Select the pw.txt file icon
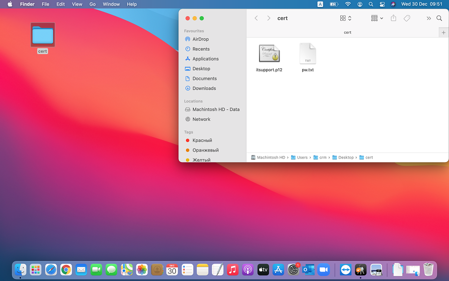Screen dimensions: 449x281 (x=308, y=54)
